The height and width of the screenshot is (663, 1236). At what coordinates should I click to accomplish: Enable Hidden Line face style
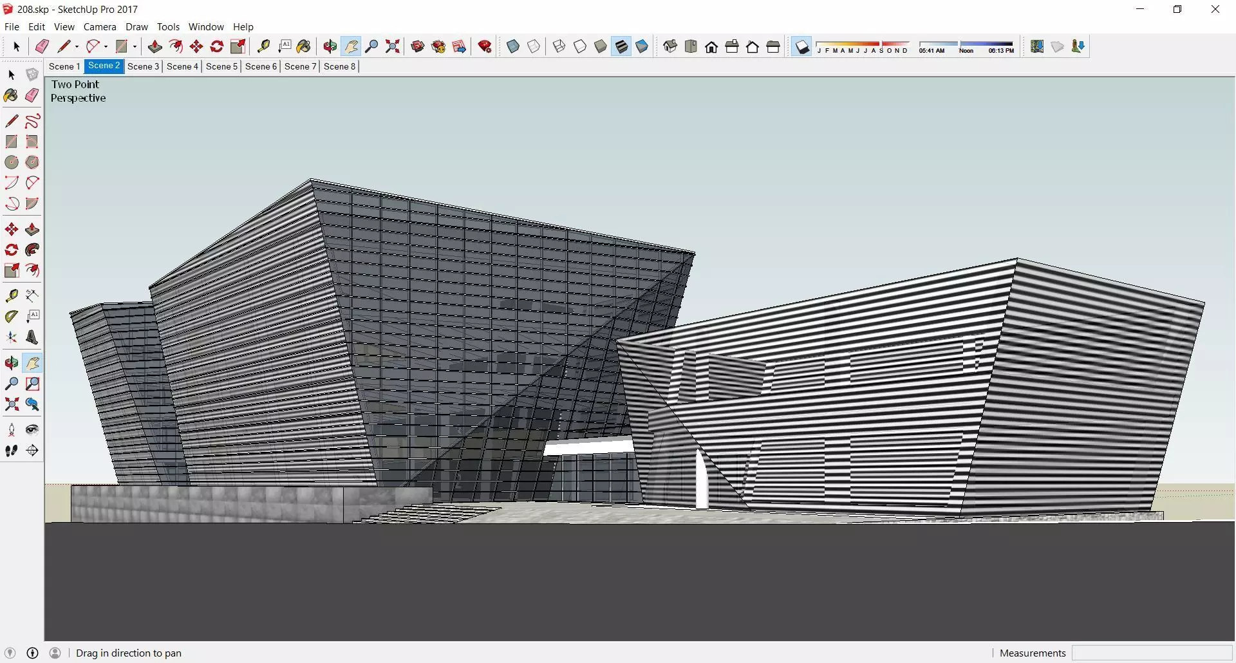[x=580, y=46]
